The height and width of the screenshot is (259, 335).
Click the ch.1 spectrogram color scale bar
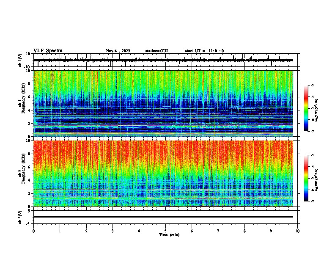click(x=306, y=108)
